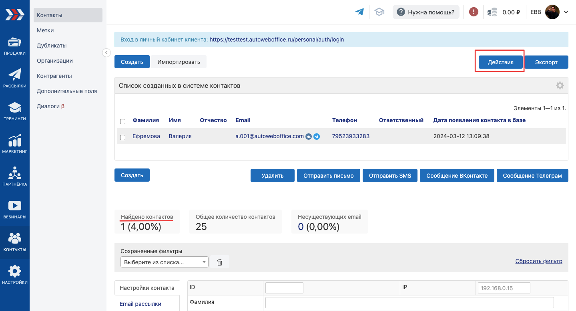
Task: Expand the user account dropdown arrow
Action: pos(566,12)
